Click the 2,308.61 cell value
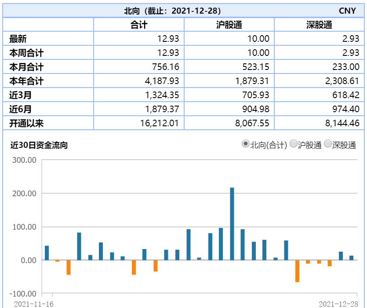Viewport: 367px width, 308px height. (x=342, y=81)
